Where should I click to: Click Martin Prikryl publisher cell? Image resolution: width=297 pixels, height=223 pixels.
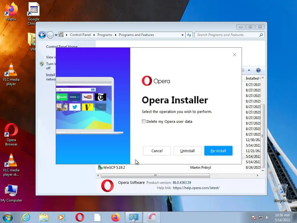point(200,168)
